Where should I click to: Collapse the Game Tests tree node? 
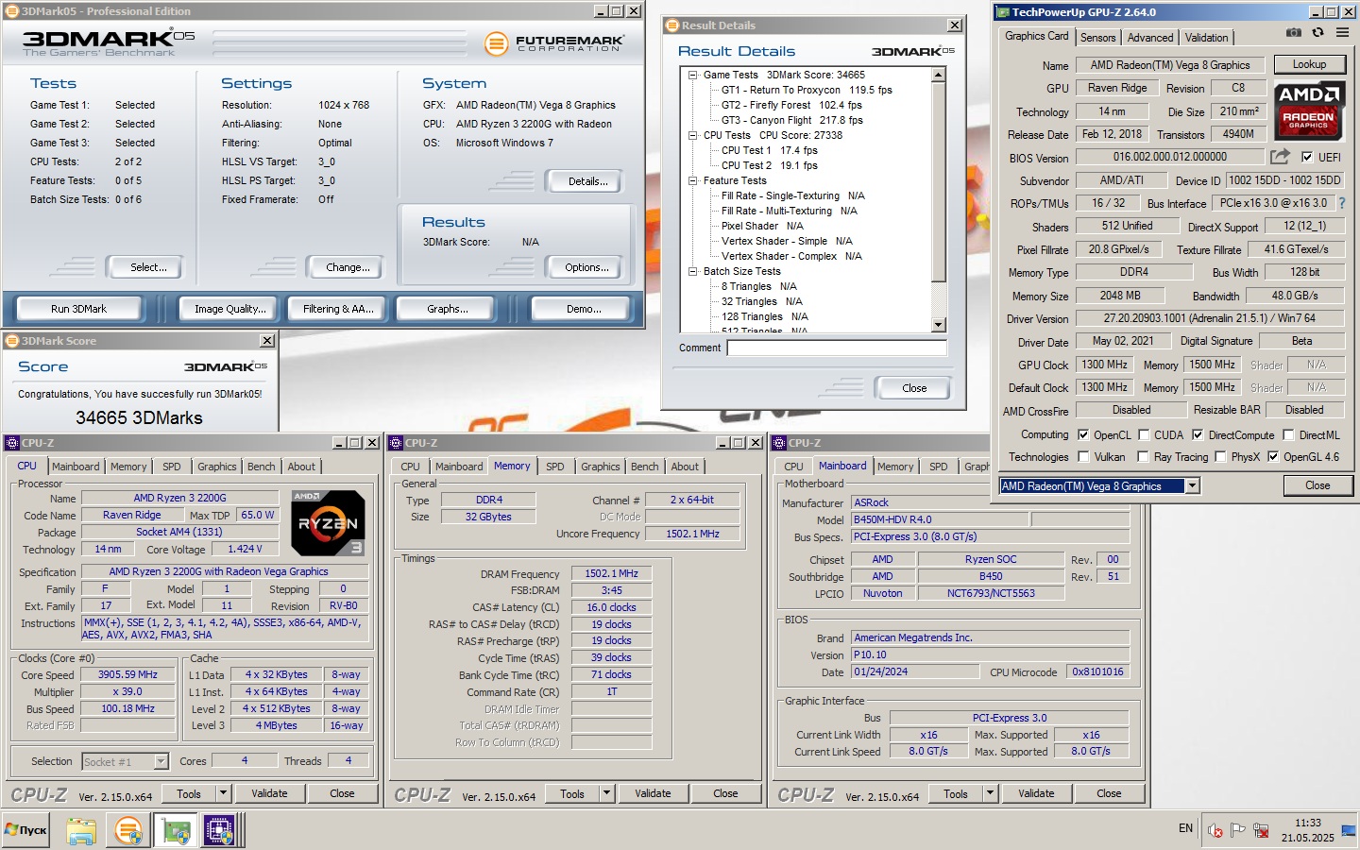pyautogui.click(x=692, y=75)
